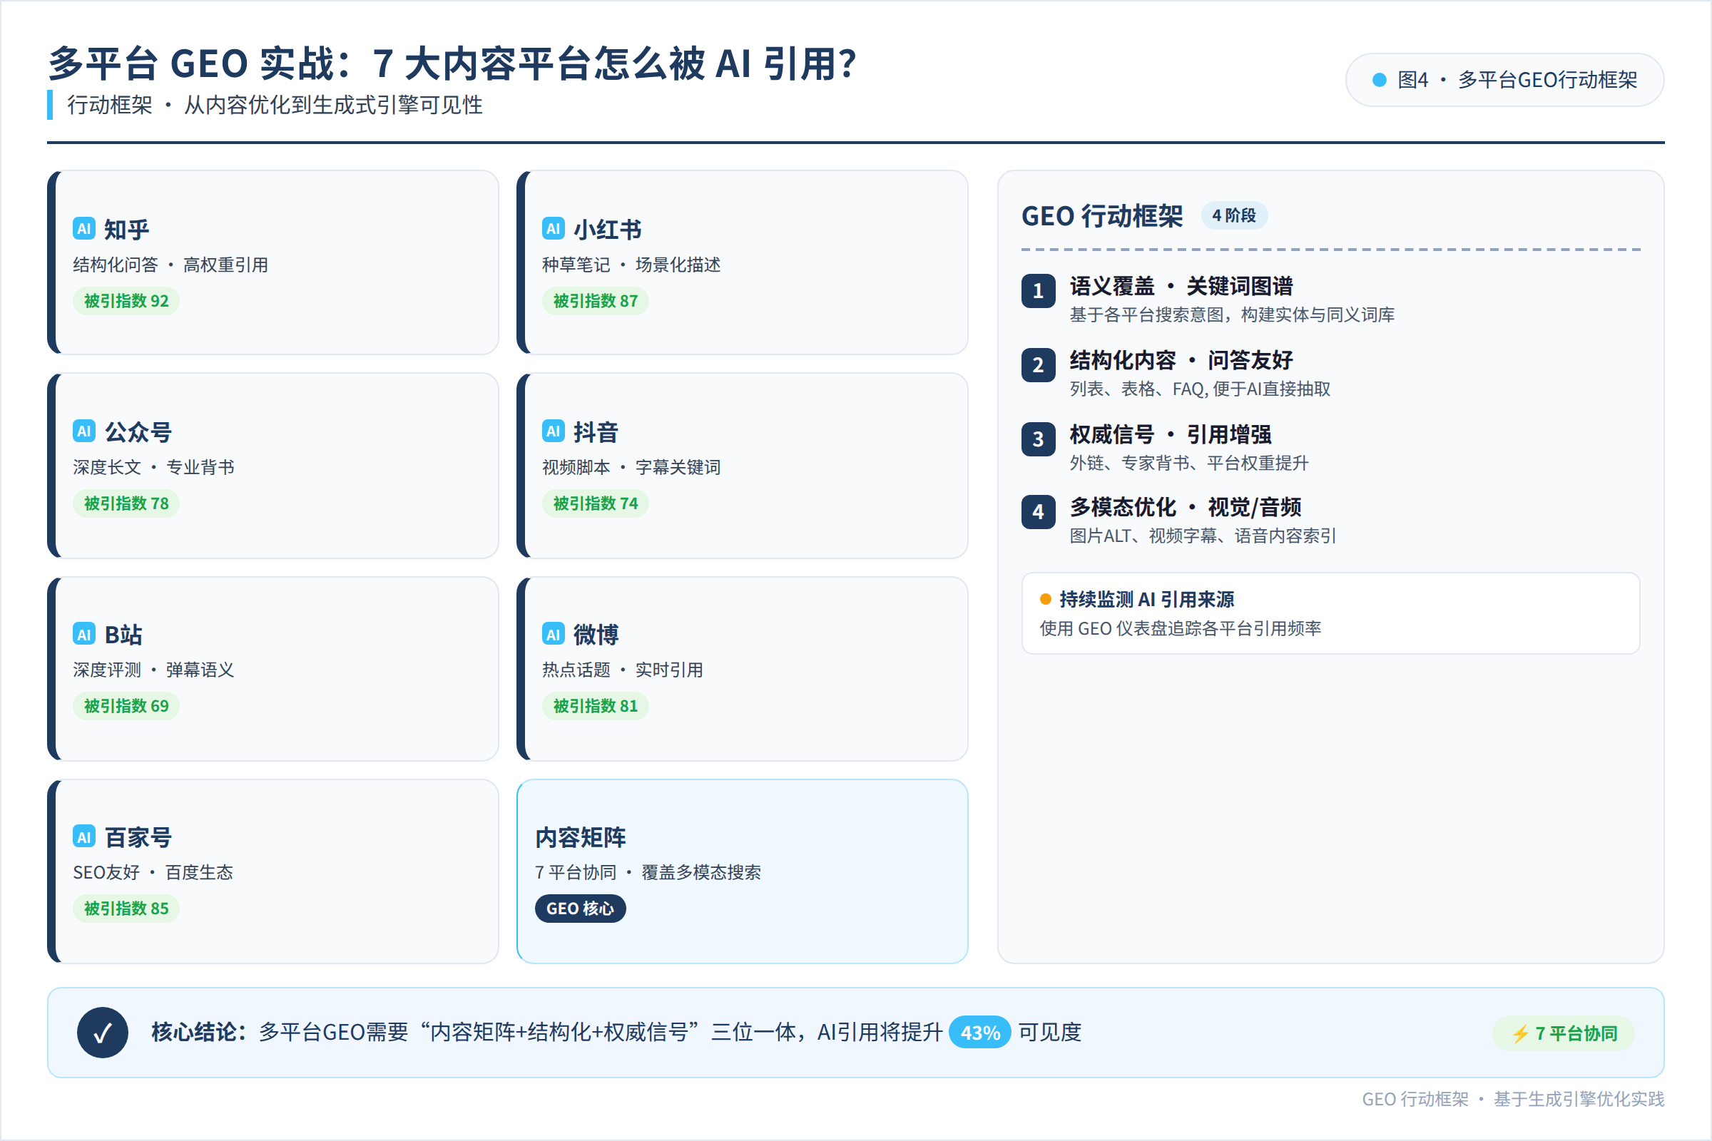
Task: Click step number 2 badge for 结构化内容
Action: click(x=1038, y=365)
